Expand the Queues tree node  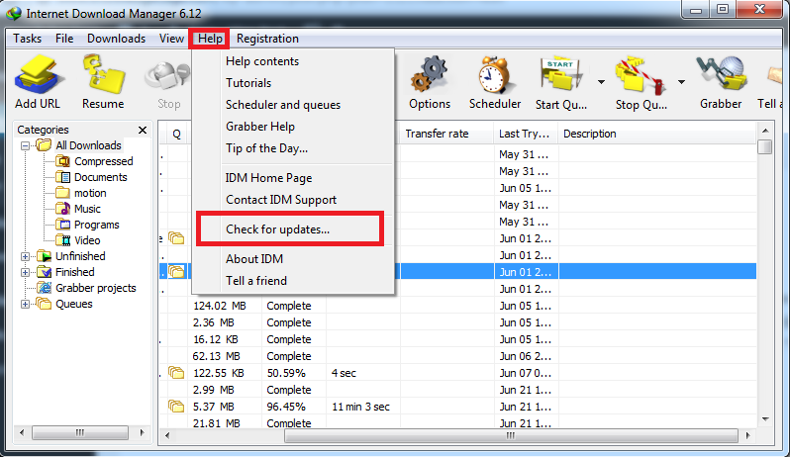point(25,304)
